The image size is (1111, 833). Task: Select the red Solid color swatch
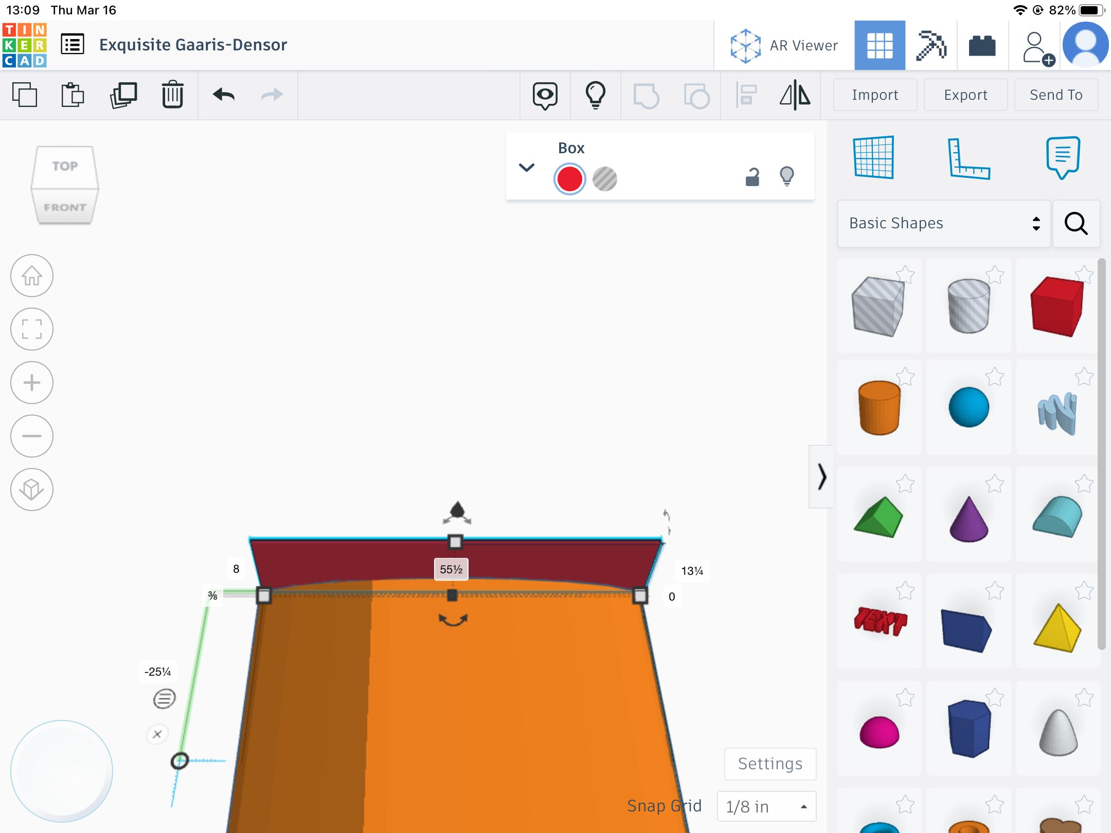(569, 179)
